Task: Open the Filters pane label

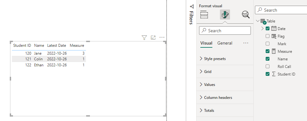Action: [191, 18]
